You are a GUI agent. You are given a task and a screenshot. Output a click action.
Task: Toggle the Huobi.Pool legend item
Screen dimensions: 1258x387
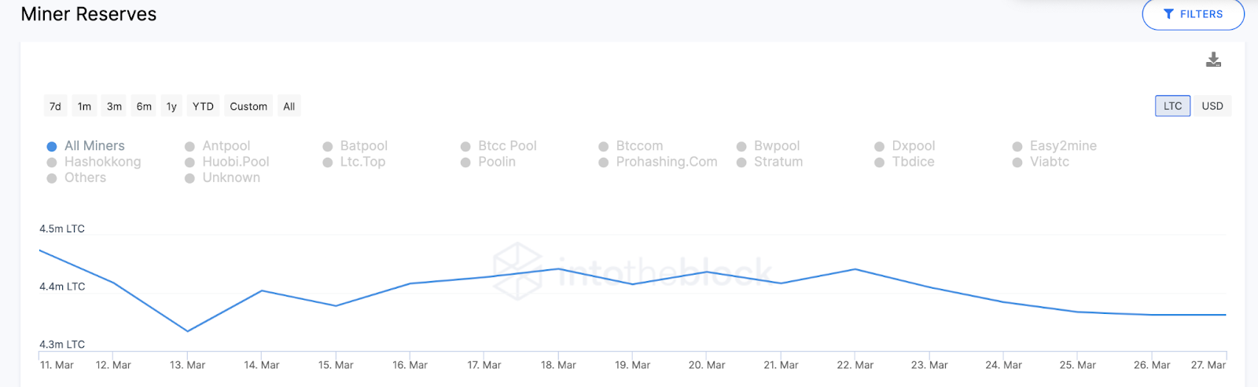tap(235, 162)
